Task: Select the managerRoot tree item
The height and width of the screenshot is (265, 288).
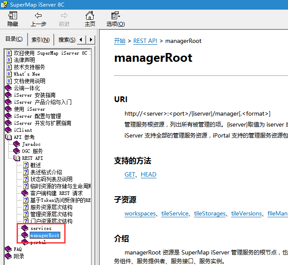Action: (45, 235)
